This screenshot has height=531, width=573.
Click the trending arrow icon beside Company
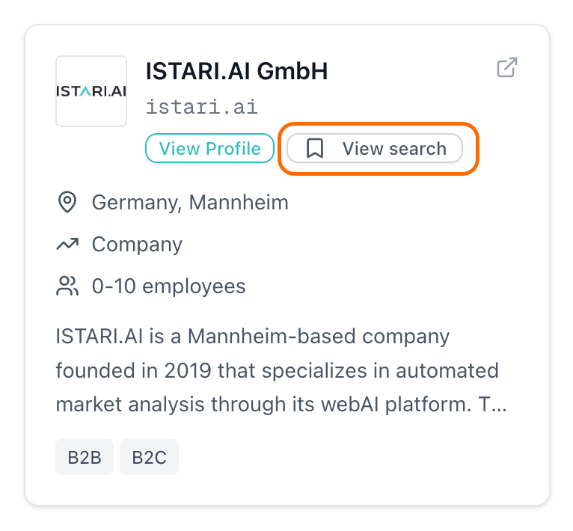point(67,245)
